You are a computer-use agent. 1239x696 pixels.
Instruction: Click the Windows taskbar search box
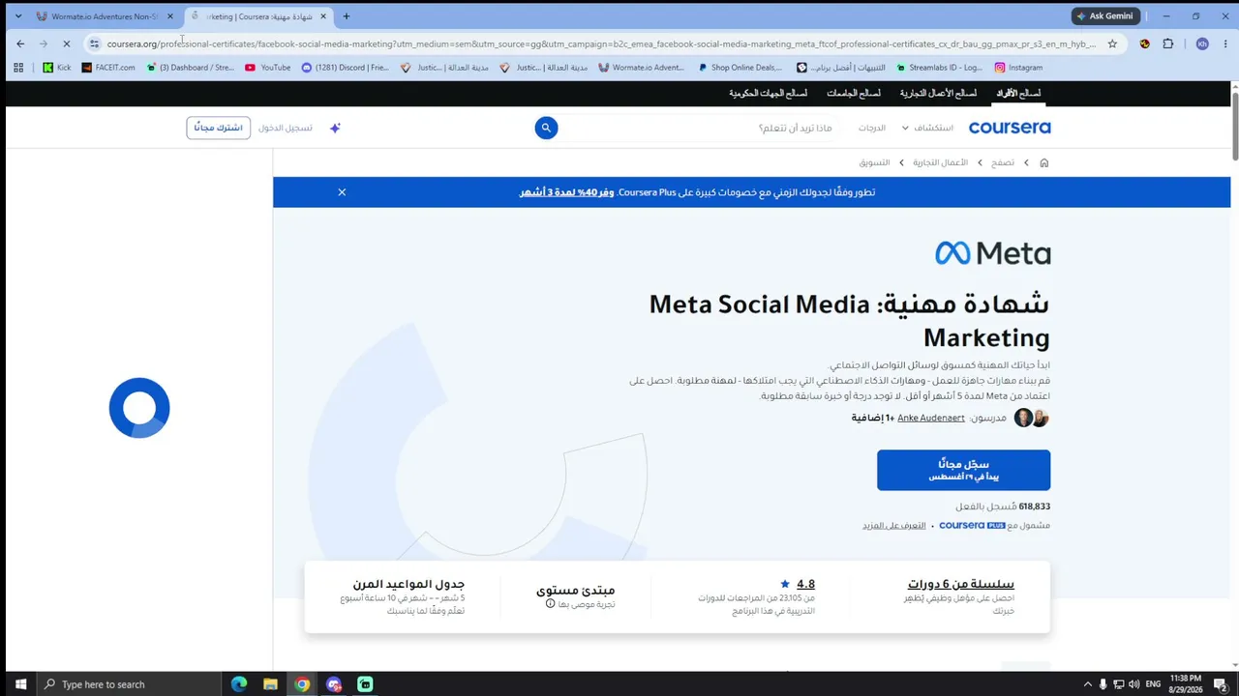[x=131, y=684]
